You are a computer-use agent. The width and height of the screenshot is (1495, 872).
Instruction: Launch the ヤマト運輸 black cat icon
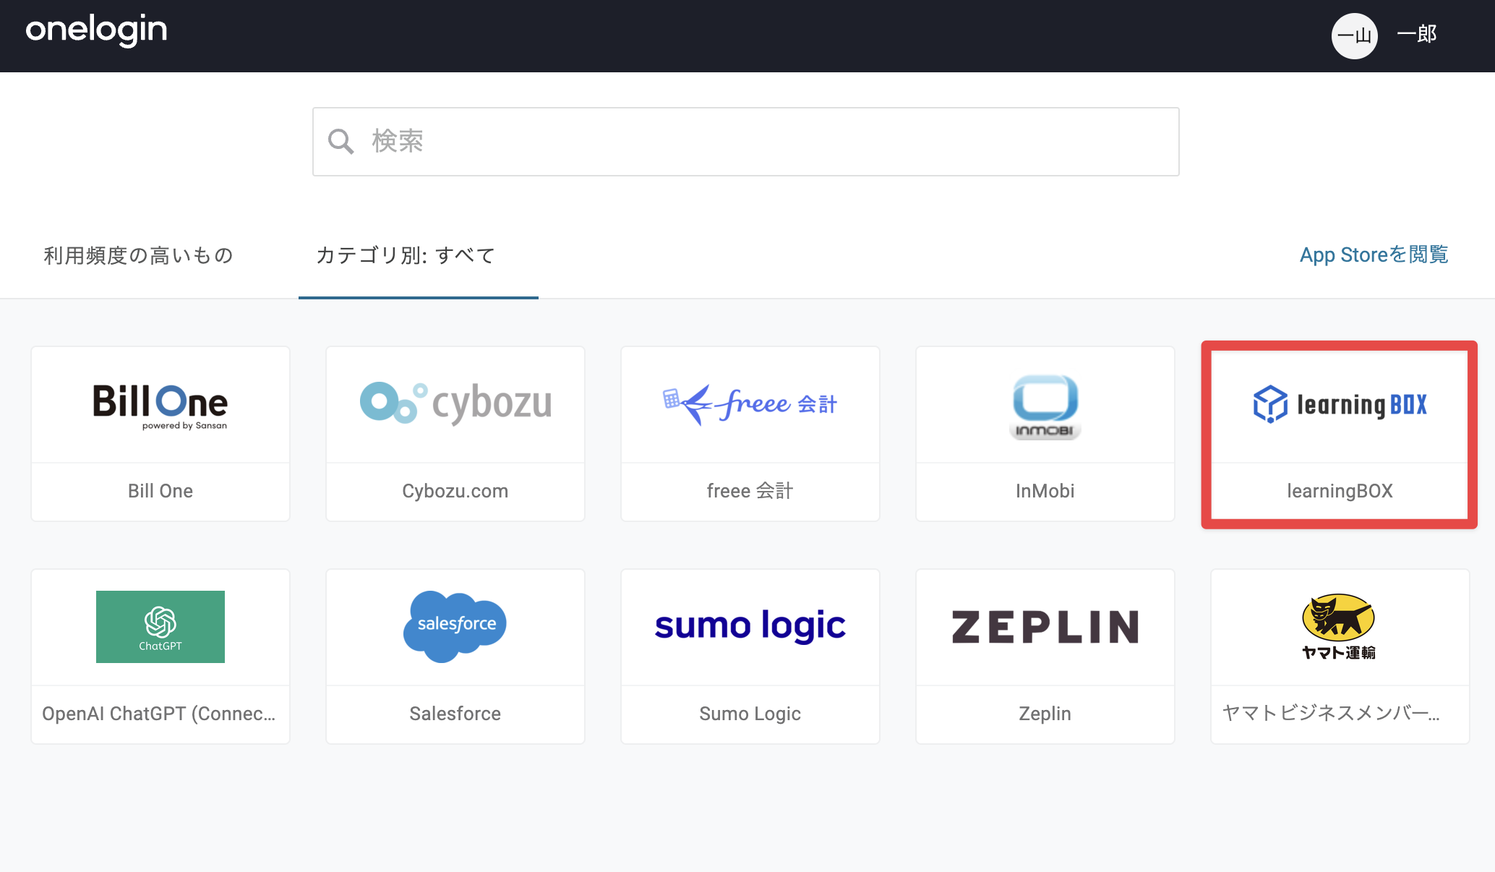pos(1339,626)
